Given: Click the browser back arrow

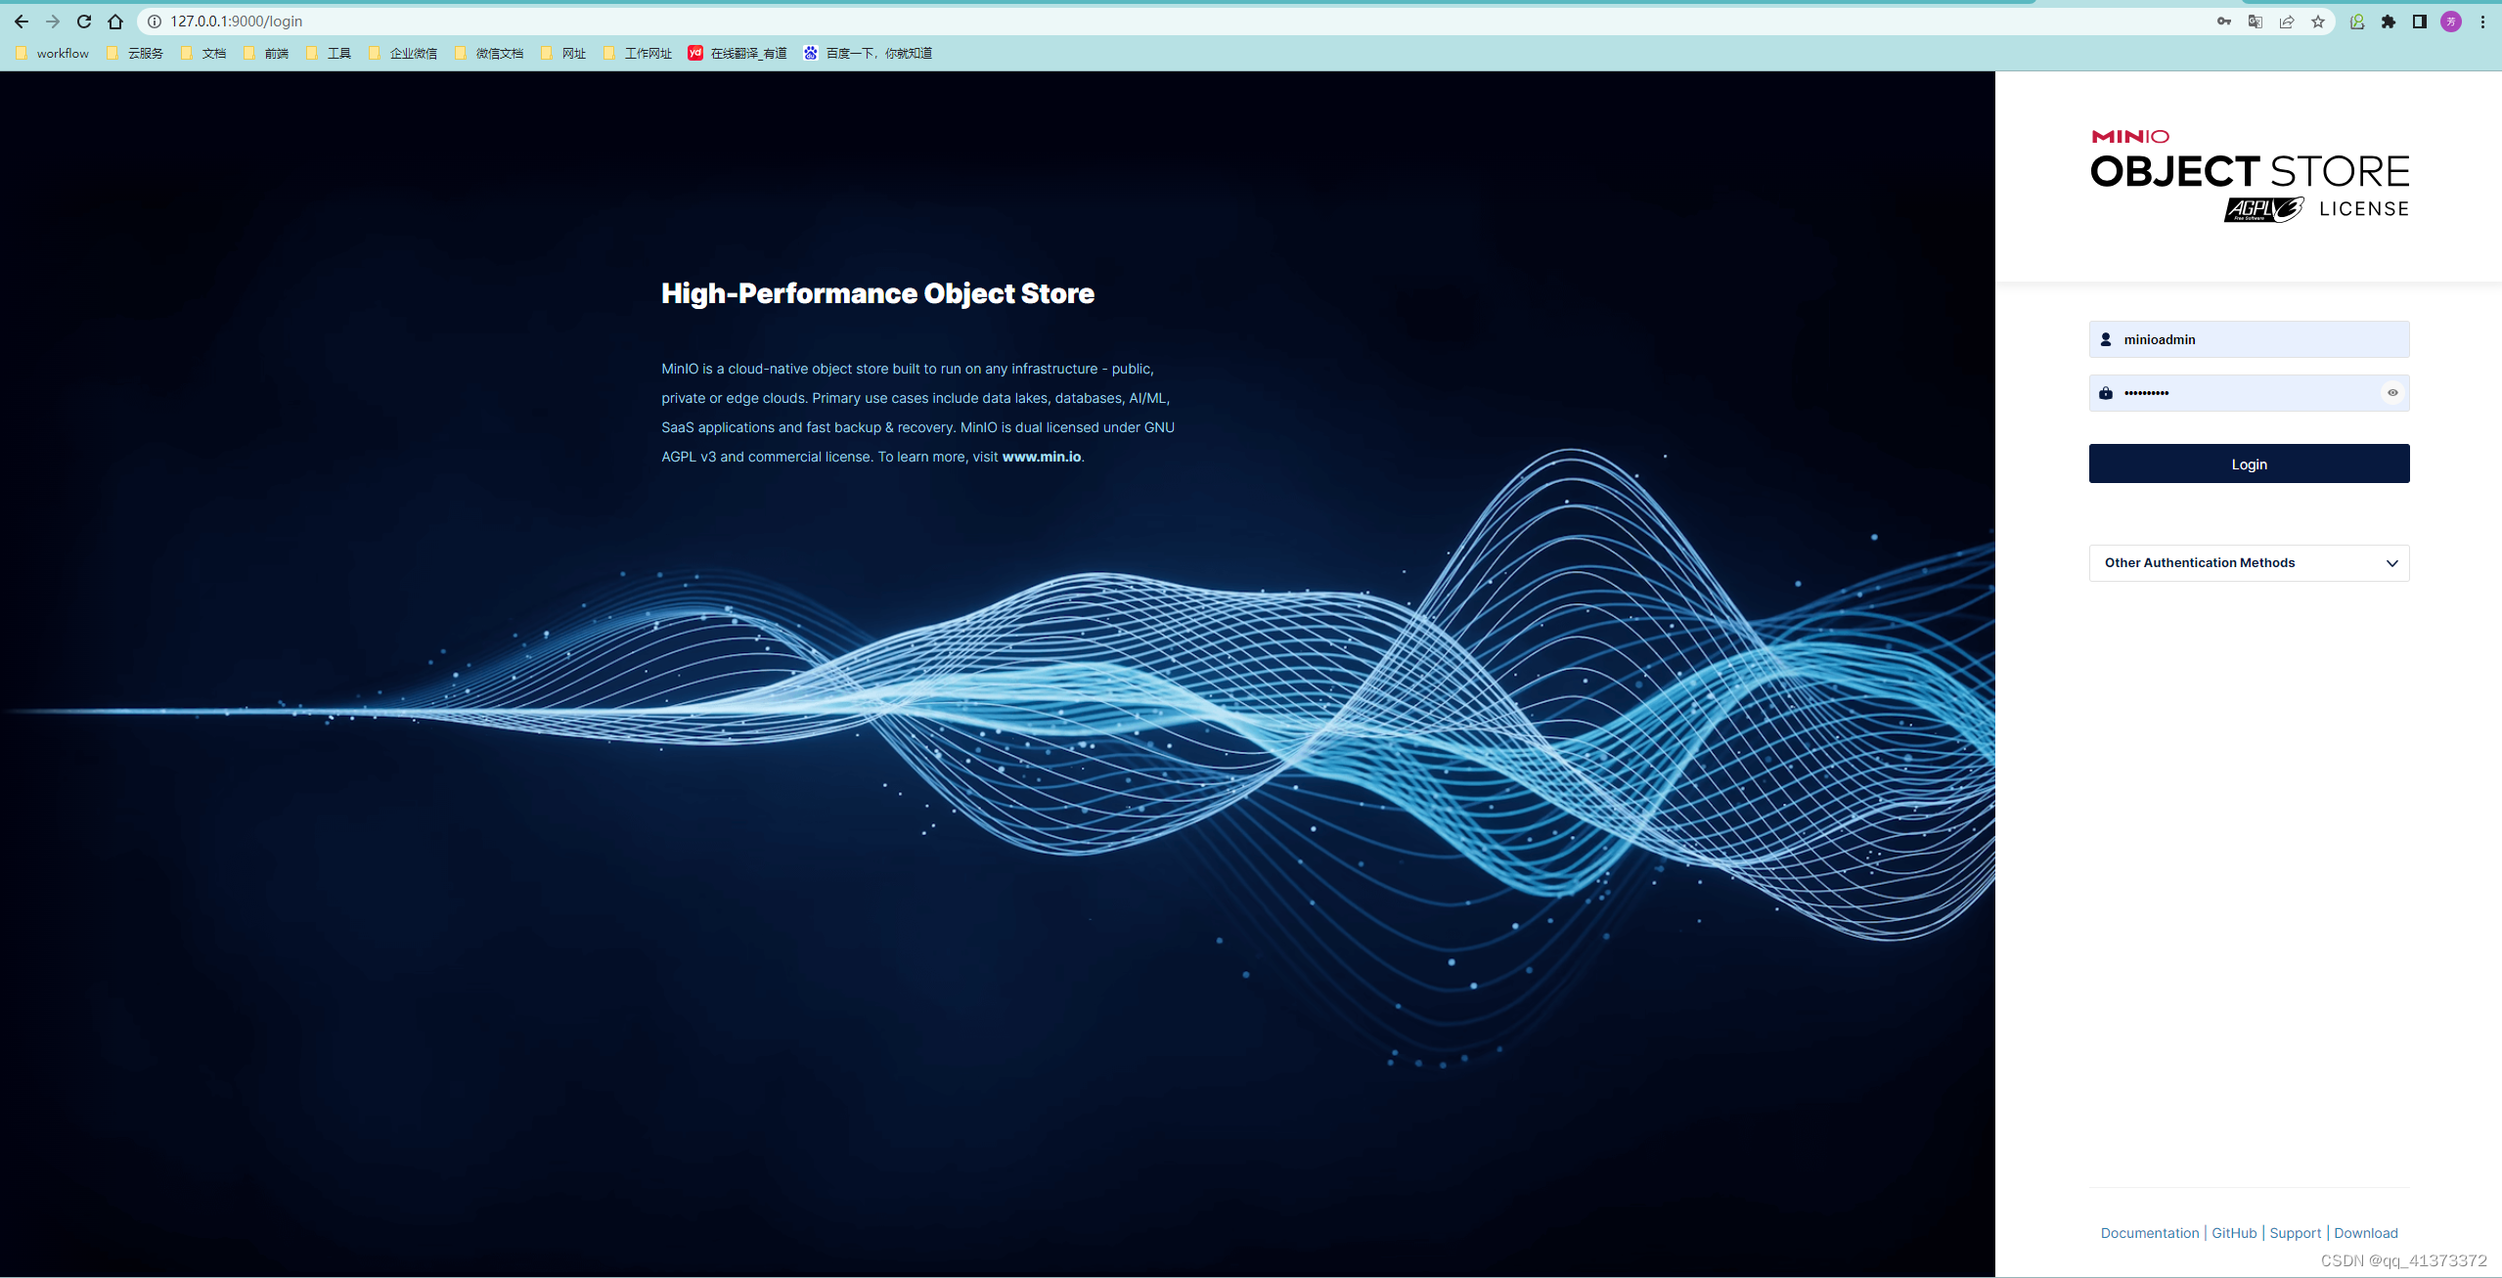Looking at the screenshot, I should pyautogui.click(x=22, y=22).
